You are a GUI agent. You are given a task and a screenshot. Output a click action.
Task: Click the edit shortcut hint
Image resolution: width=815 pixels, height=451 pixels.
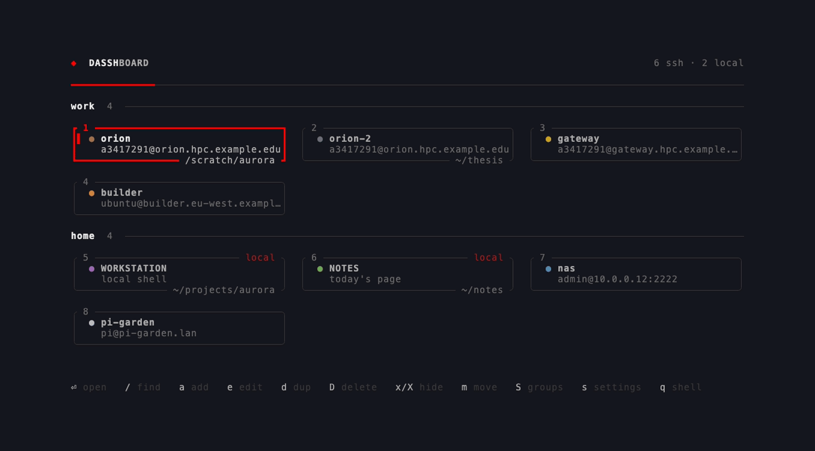[245, 387]
